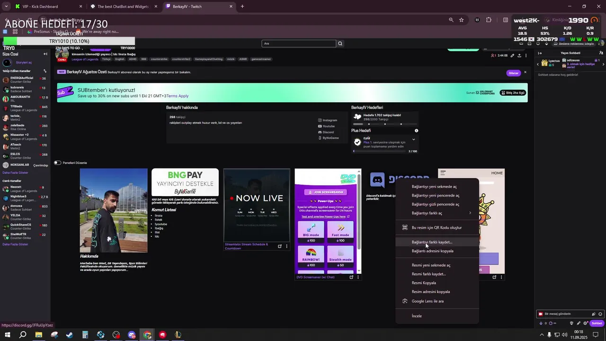This screenshot has width=606, height=341.
Task: Show hidden system tray icons chevron
Action: tap(542, 335)
